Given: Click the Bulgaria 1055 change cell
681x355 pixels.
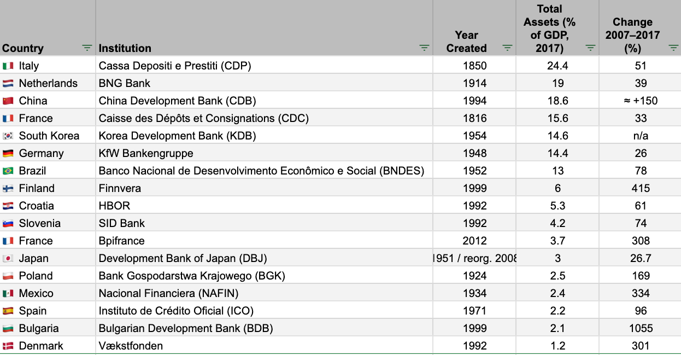Looking at the screenshot, I should pos(640,328).
